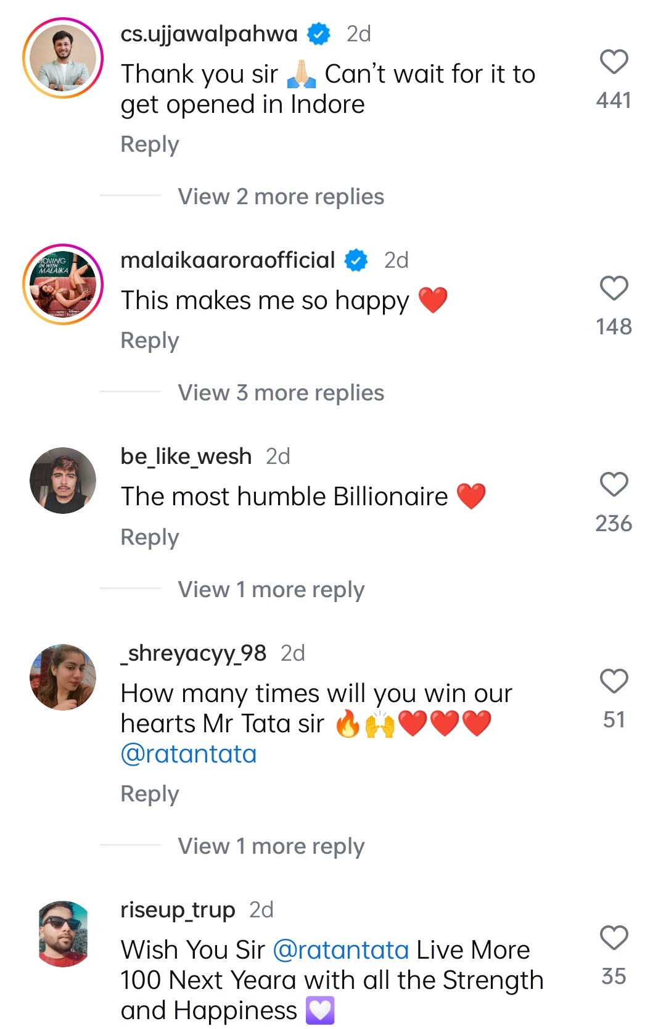Reply to cs.ujjawalpahwa's comment
Viewport: 666px width, 1029px height.
click(x=150, y=144)
